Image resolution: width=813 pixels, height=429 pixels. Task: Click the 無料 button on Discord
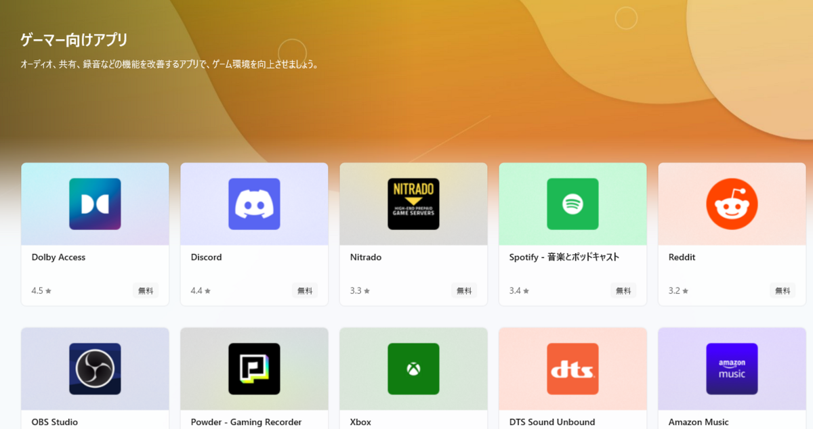(x=305, y=291)
